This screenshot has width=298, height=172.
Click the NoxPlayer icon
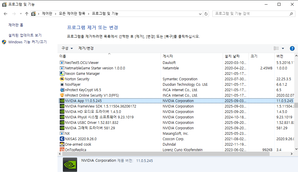[x=62, y=84]
